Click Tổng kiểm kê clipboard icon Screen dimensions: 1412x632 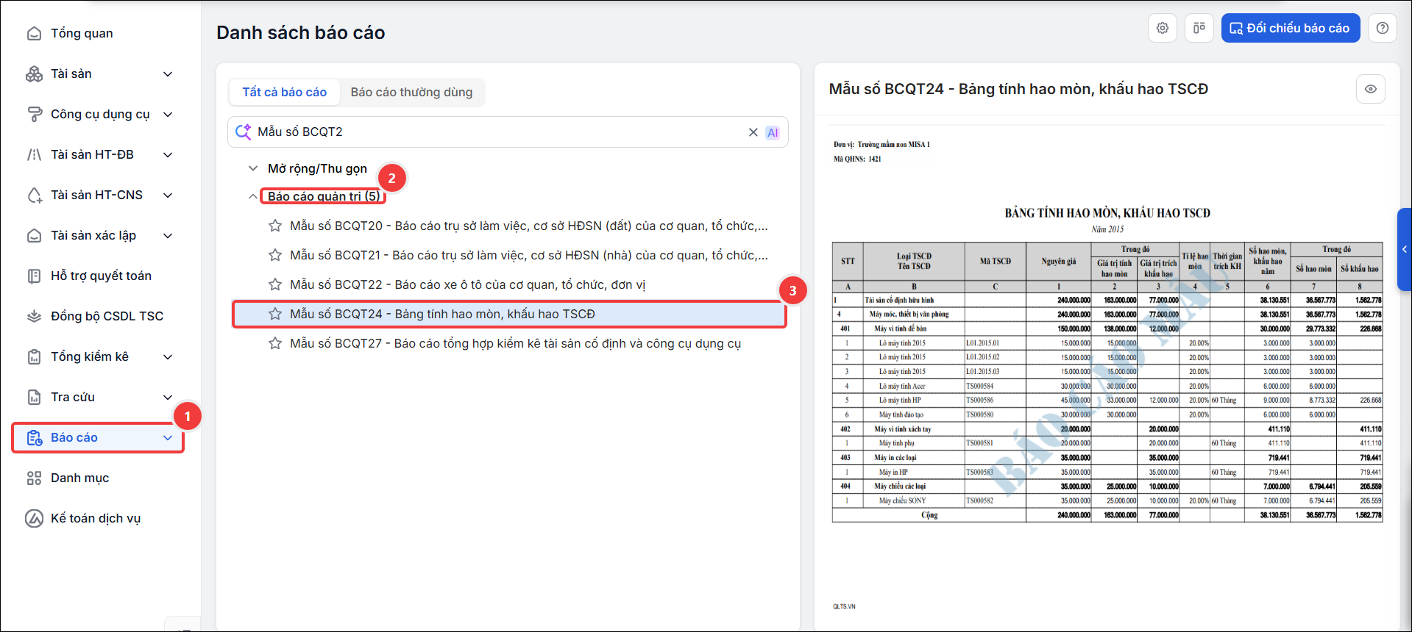coord(34,356)
